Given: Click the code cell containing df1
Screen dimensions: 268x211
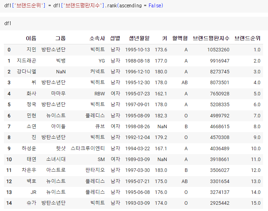Looking at the screenshot, I should pos(134,23).
